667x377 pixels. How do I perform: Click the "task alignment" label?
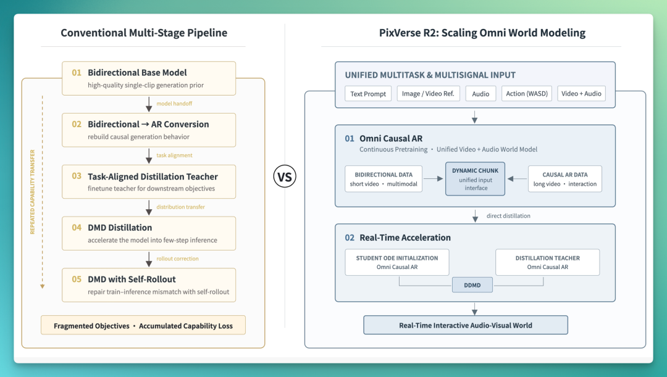174,155
